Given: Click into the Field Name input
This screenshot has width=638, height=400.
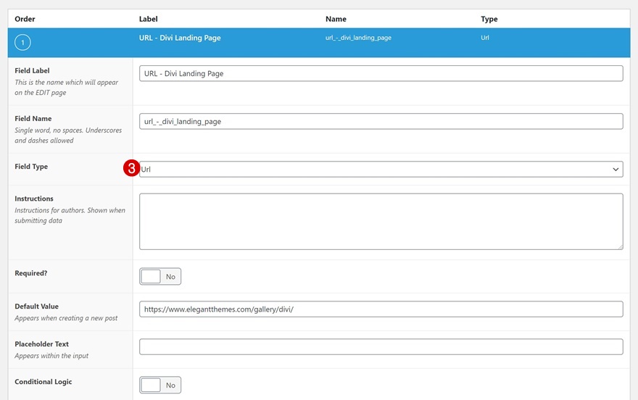Looking at the screenshot, I should pyautogui.click(x=381, y=121).
